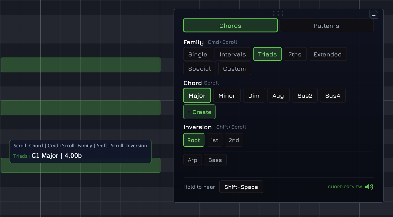Viewport: 393px width, 217px height.
Task: Select the Intervals chord family
Action: [x=233, y=54]
